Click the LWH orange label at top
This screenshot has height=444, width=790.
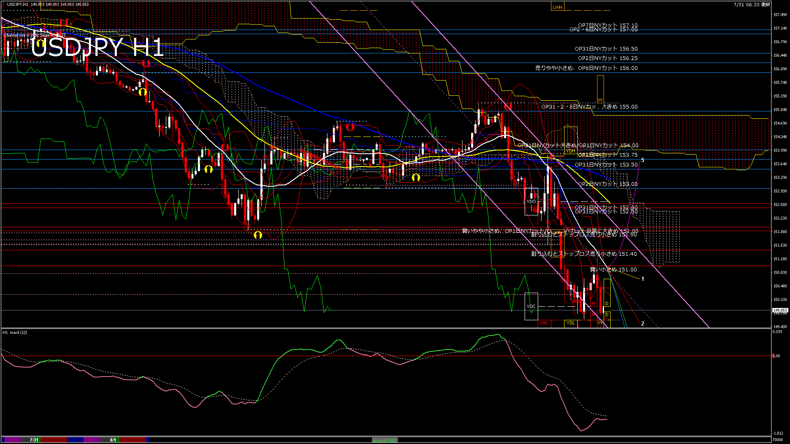point(557,7)
